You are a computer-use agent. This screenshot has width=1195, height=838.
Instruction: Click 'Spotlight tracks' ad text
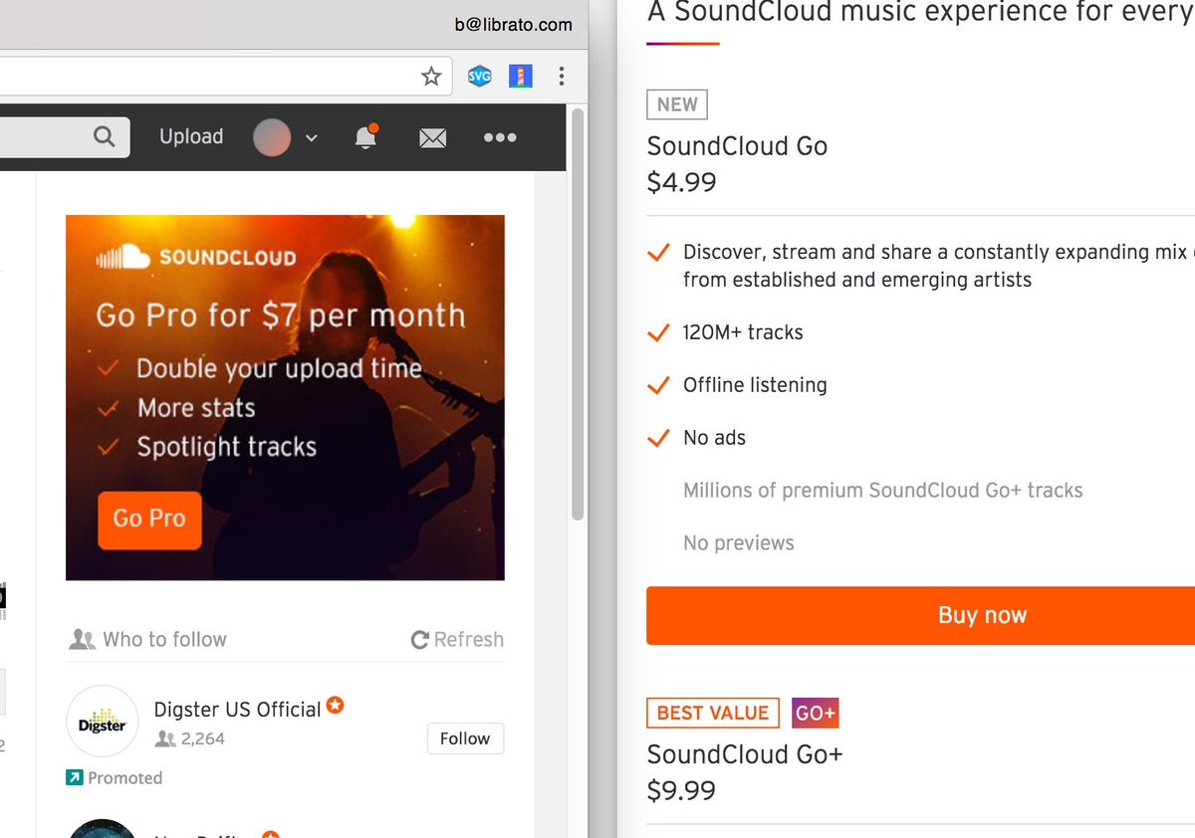tap(226, 447)
